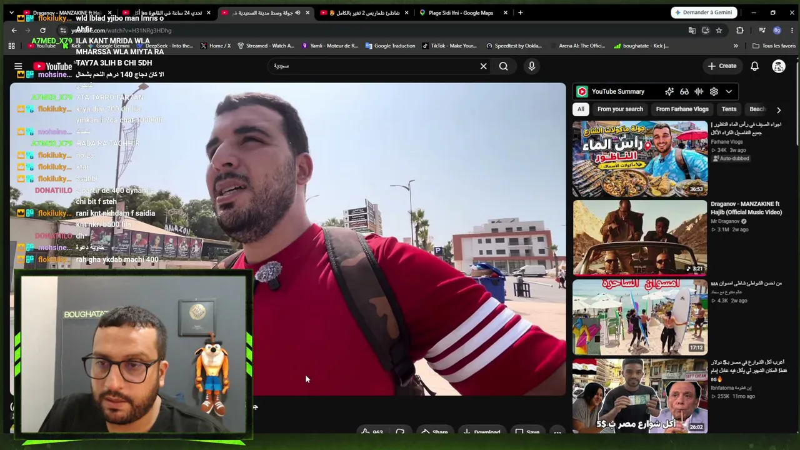800x450 pixels.
Task: Open the Draganov MANZAKINE video thumbnail
Action: (x=640, y=237)
